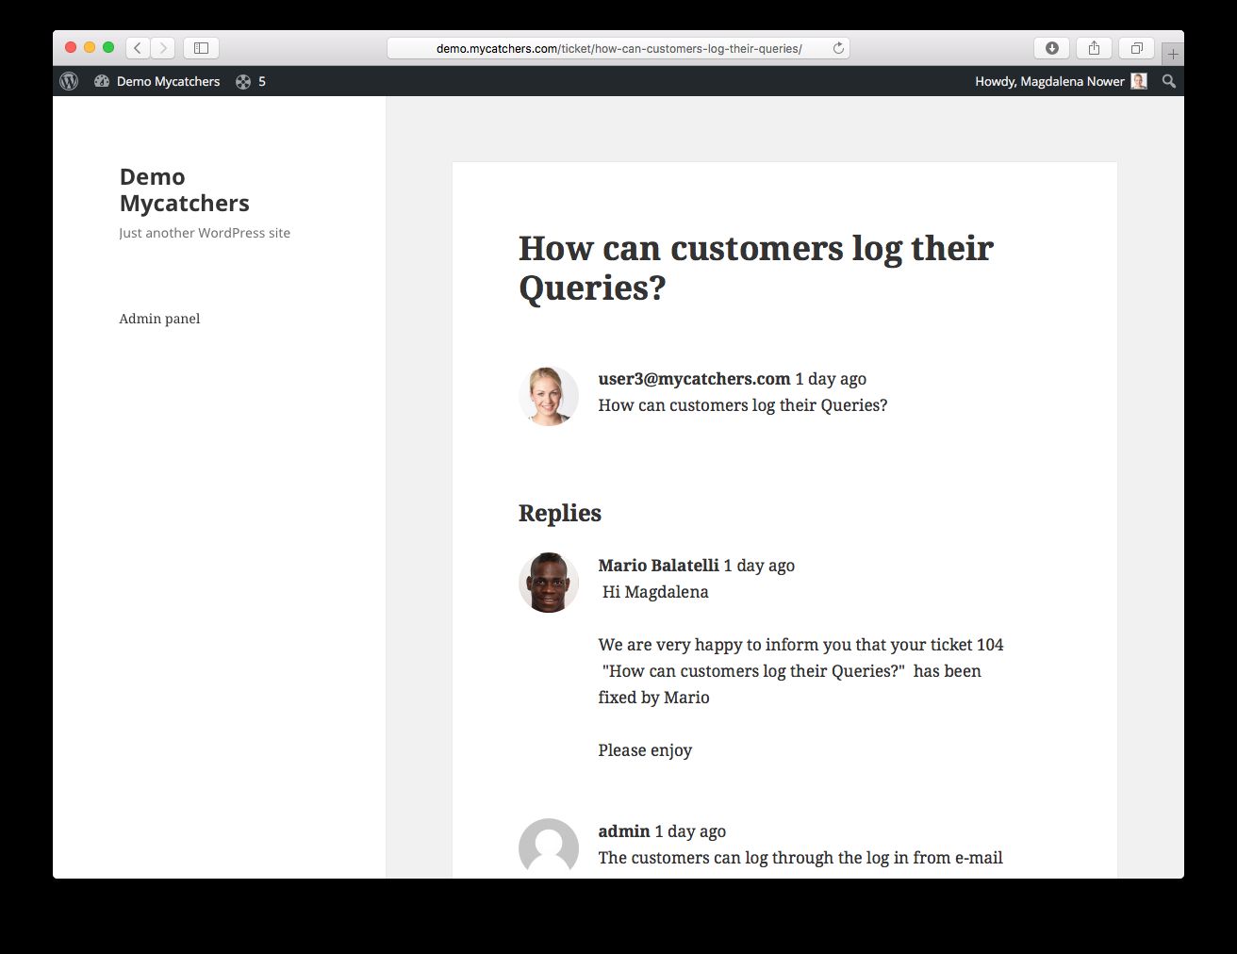This screenshot has height=954, width=1237.
Task: Open the Demo Mycatchers site title link
Action: [x=184, y=189]
